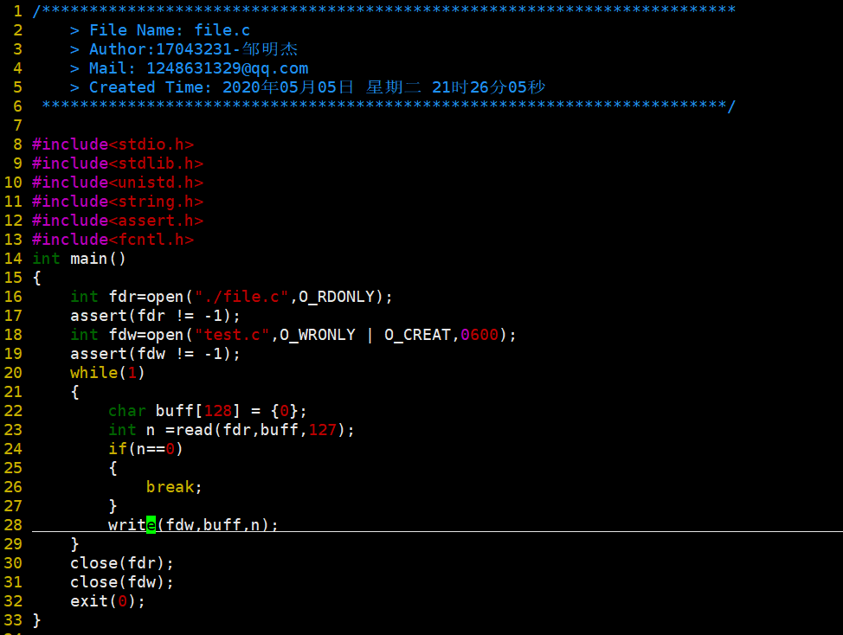Screen dimensions: 843x635
Task: Place cursor on the stdio.h include line
Action: [x=113, y=144]
